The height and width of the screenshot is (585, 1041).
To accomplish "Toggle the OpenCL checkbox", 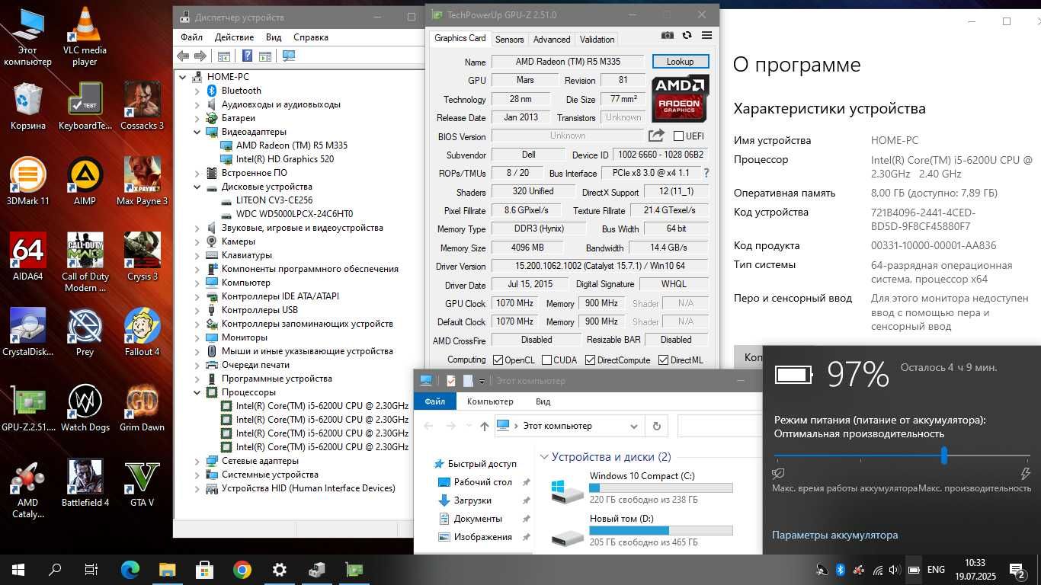I will [x=498, y=360].
